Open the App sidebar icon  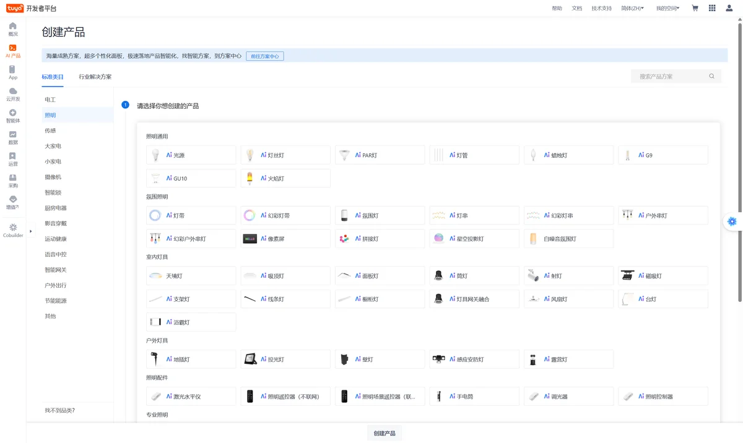[x=13, y=69]
